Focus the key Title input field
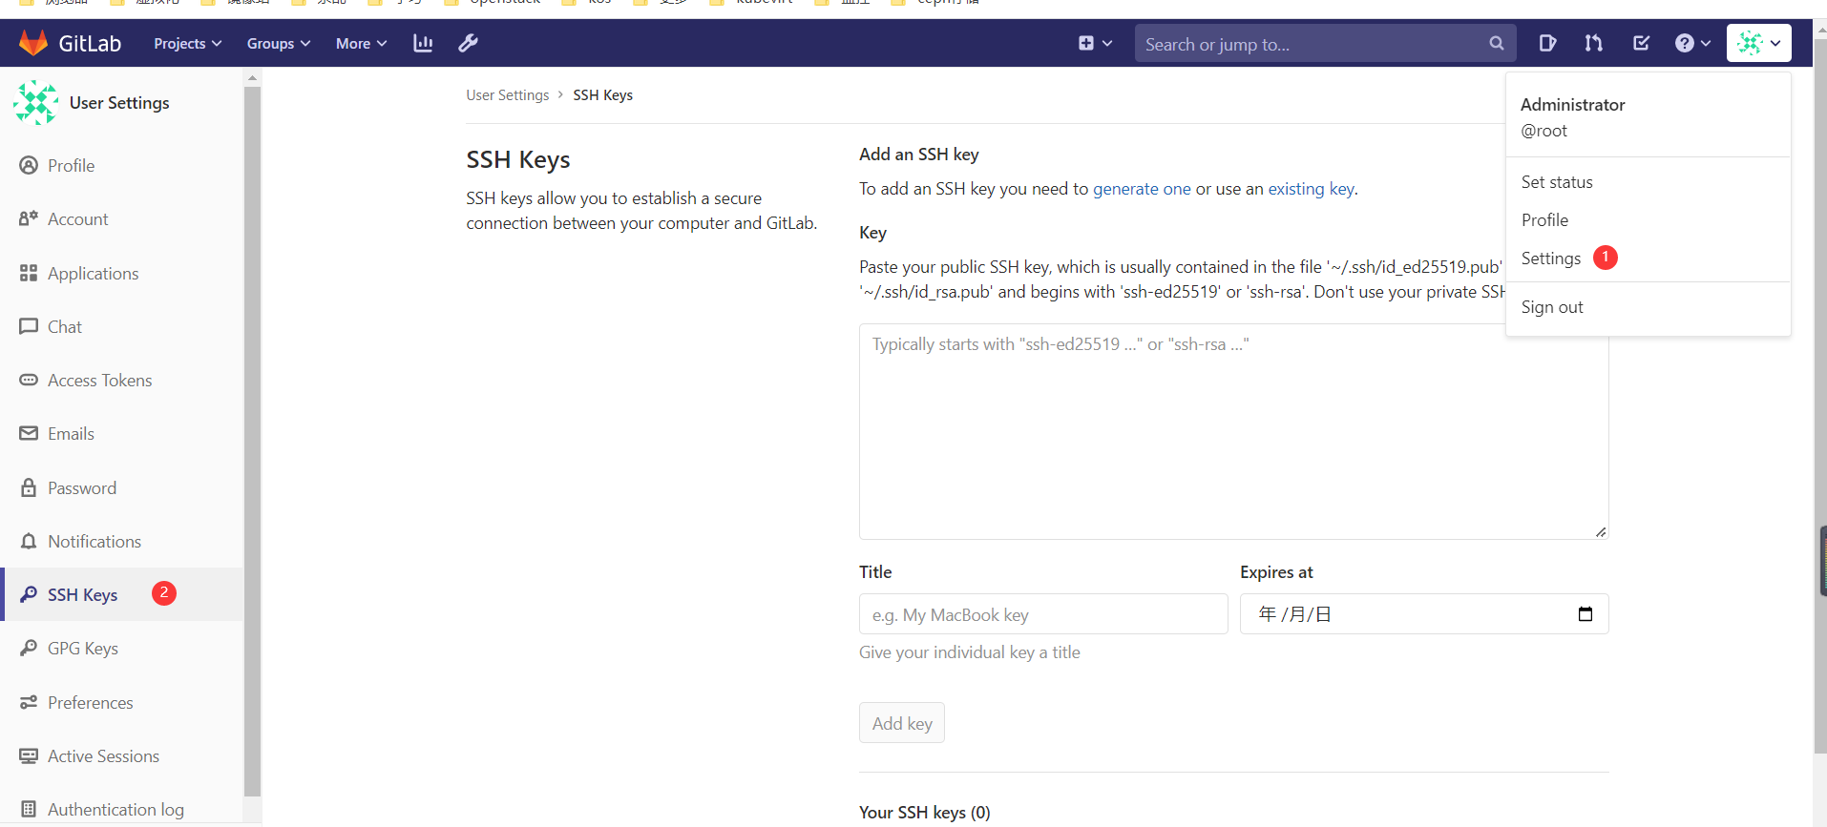 (1043, 614)
